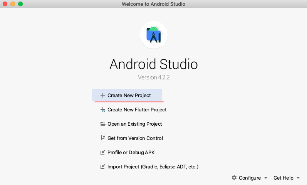307x185 pixels.
Task: Click the plus icon beside Create New Project
Action: coord(103,95)
